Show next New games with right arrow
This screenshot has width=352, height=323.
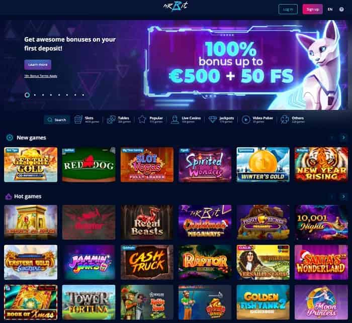[x=343, y=138]
